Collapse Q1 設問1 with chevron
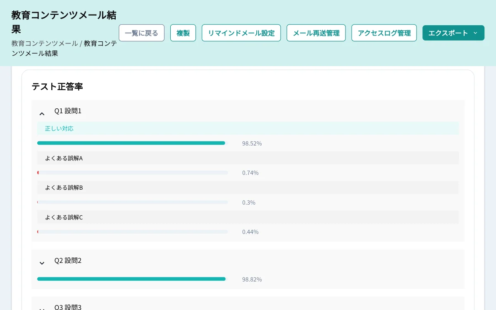The image size is (496, 310). tap(42, 114)
